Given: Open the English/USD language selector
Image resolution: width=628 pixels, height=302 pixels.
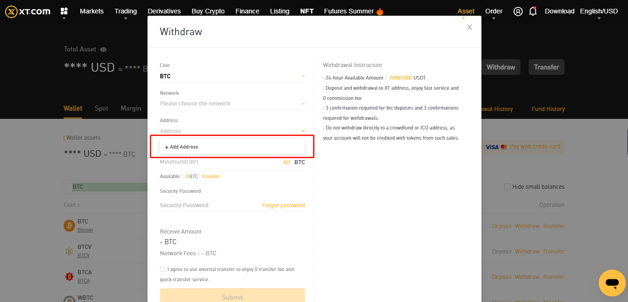Looking at the screenshot, I should 599,11.
